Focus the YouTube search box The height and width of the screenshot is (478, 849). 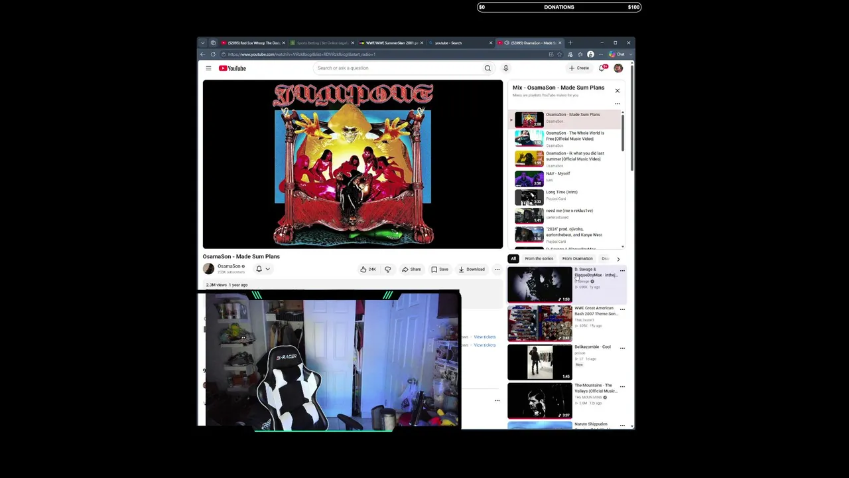398,68
